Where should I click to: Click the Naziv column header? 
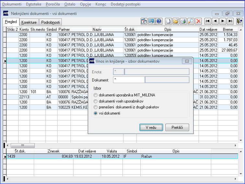coord(97,30)
